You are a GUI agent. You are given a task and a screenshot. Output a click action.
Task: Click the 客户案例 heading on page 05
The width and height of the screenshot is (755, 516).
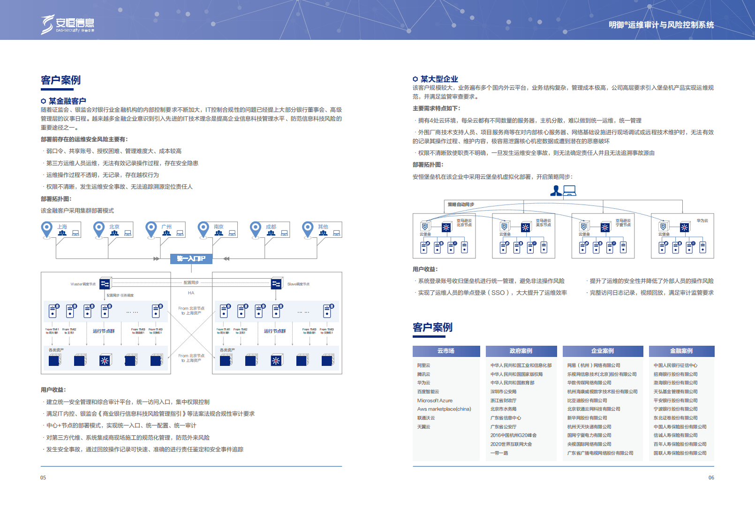pyautogui.click(x=60, y=80)
